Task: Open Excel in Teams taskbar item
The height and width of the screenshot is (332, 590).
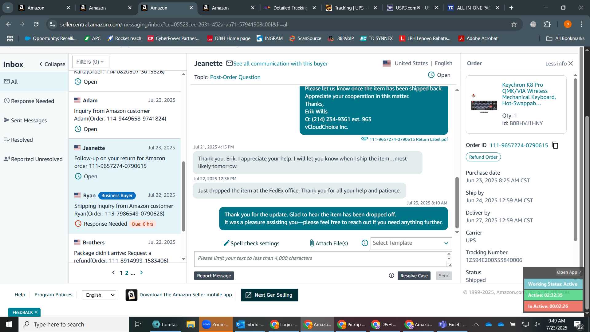Action: (x=452, y=324)
